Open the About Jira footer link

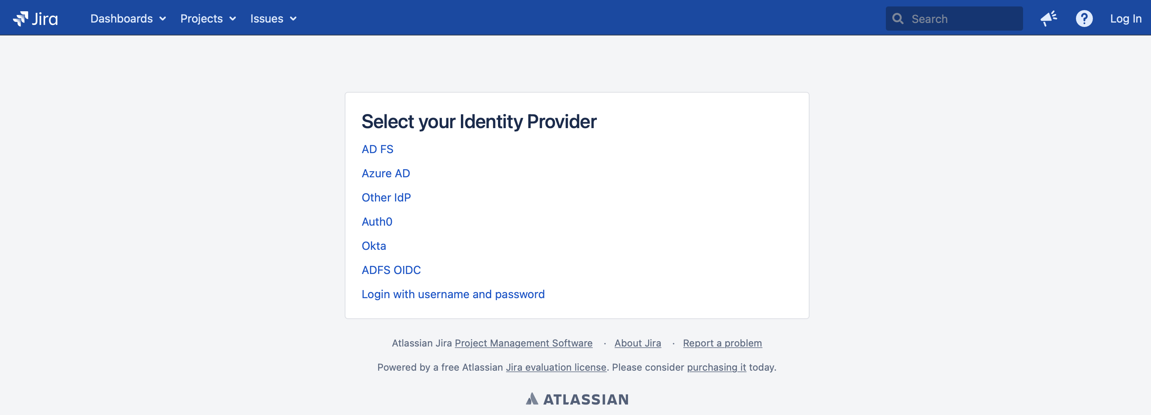[638, 343]
